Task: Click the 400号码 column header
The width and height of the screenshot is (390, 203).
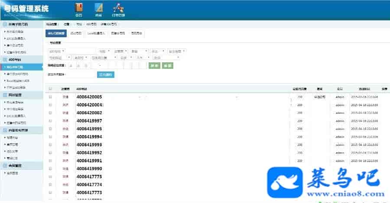Action: (x=81, y=89)
